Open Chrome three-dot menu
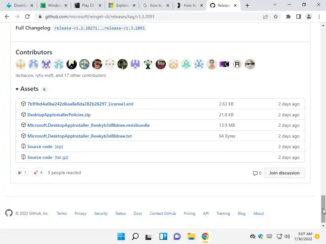Screen dimensions: 326x244 tap(319, 17)
